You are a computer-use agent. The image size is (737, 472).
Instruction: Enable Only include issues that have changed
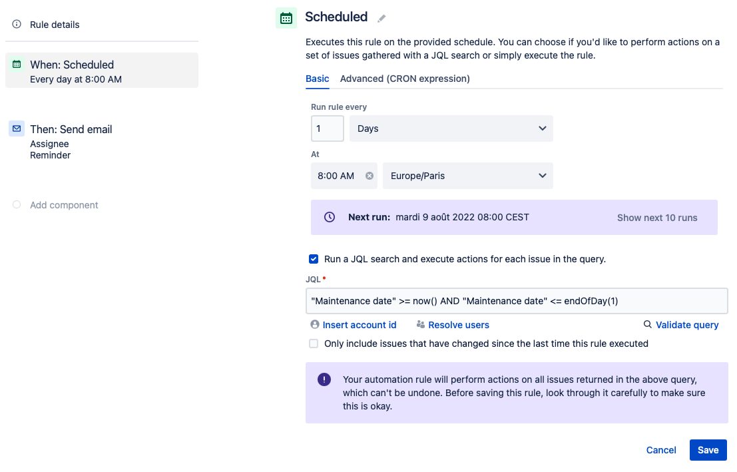click(x=314, y=344)
